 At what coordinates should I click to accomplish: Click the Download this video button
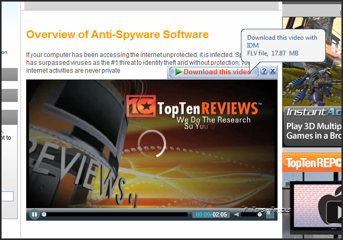pyautogui.click(x=214, y=72)
